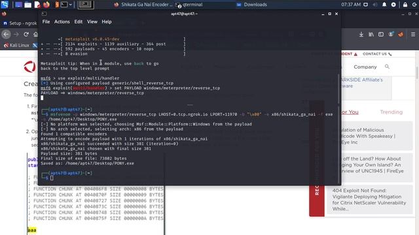419x235 pixels.
Task: Open the 404 Exploit Not Found article
Action: click(369, 200)
